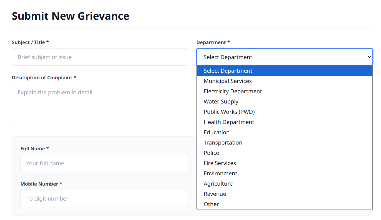Image resolution: width=381 pixels, height=220 pixels.
Task: Click the Your full name field
Action: pos(104,163)
